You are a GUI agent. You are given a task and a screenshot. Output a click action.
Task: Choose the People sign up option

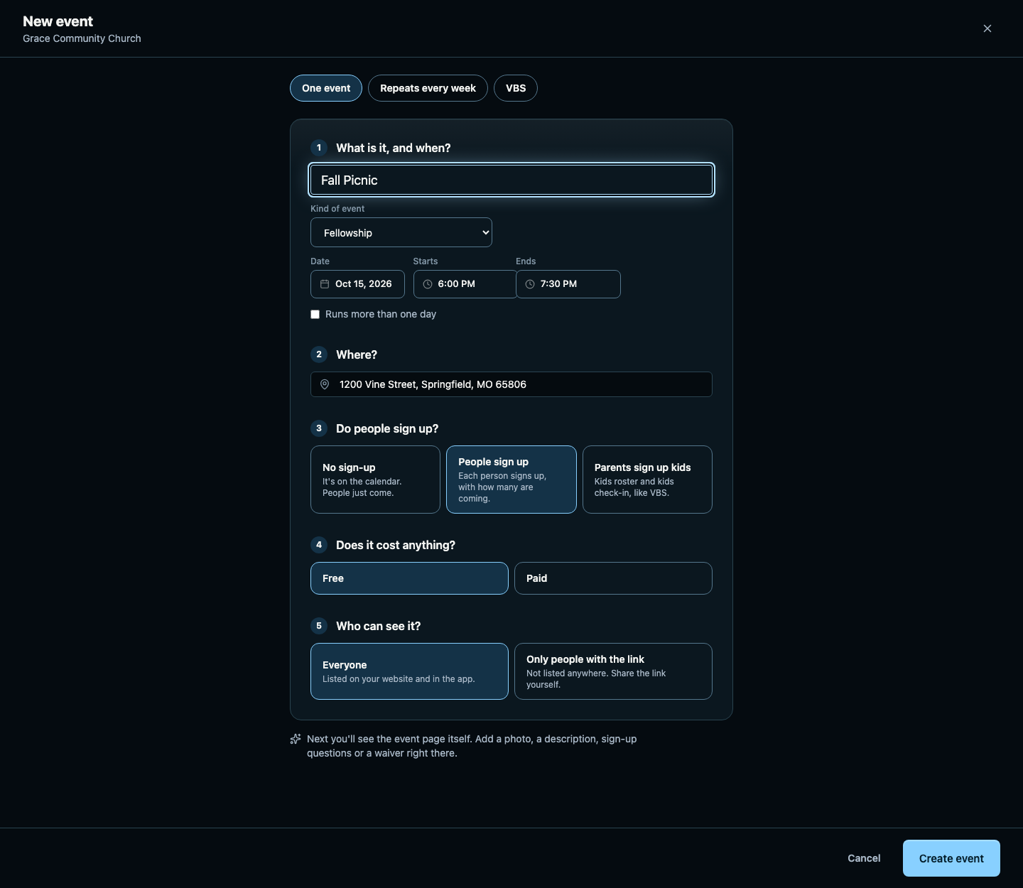coord(511,480)
